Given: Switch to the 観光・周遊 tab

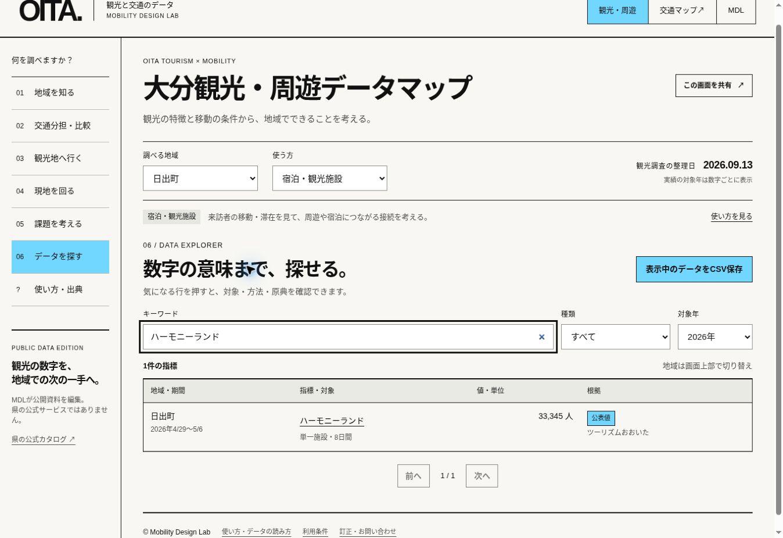Looking at the screenshot, I should tap(617, 10).
